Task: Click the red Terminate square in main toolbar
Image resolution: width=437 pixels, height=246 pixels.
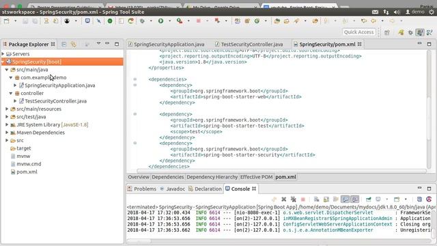Action: (199, 21)
